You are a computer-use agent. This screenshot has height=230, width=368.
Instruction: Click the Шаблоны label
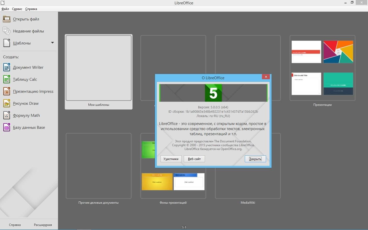pos(22,43)
